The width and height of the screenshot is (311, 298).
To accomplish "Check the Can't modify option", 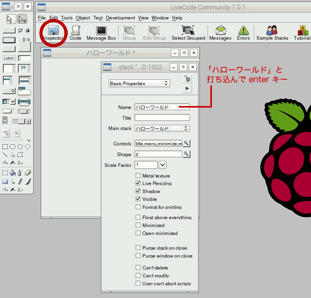I will point(138,275).
